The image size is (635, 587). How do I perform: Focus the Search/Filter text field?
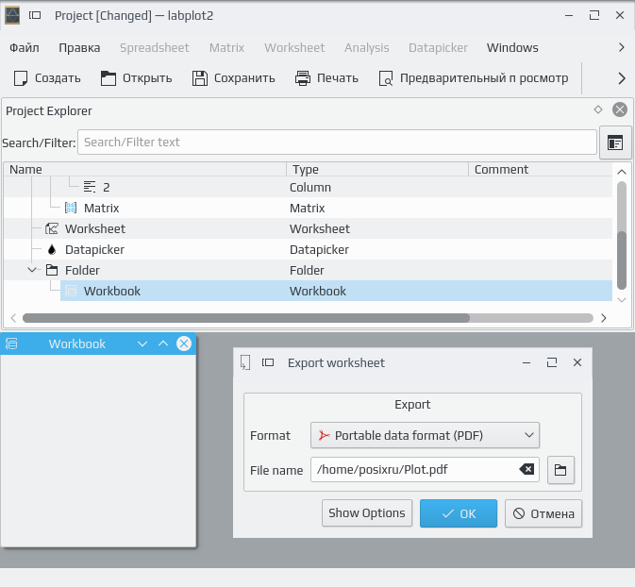click(x=337, y=143)
